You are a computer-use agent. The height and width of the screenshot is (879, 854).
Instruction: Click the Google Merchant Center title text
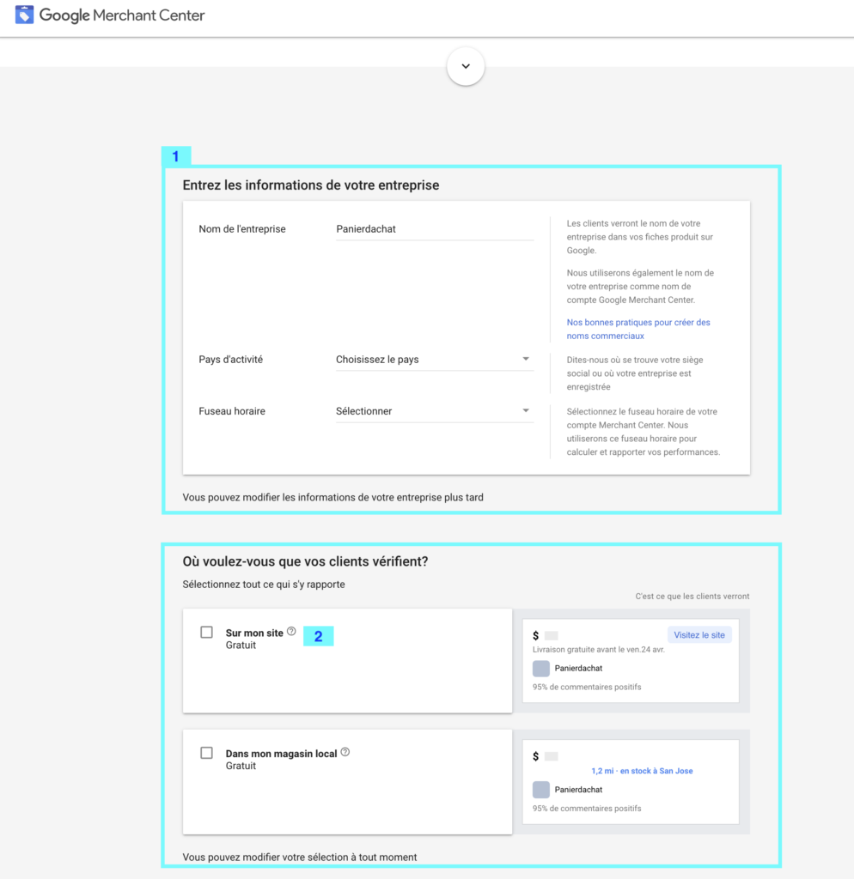[122, 15]
